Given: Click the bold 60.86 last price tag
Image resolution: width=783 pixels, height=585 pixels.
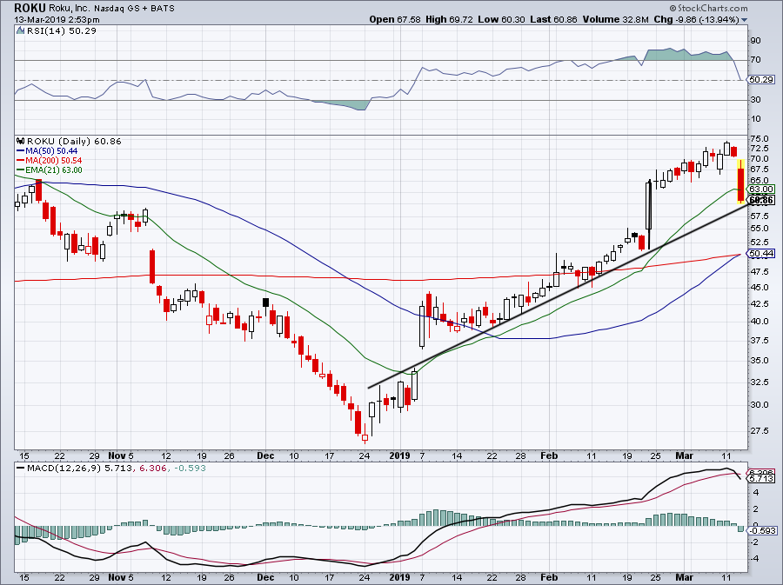Looking at the screenshot, I should click(x=762, y=200).
